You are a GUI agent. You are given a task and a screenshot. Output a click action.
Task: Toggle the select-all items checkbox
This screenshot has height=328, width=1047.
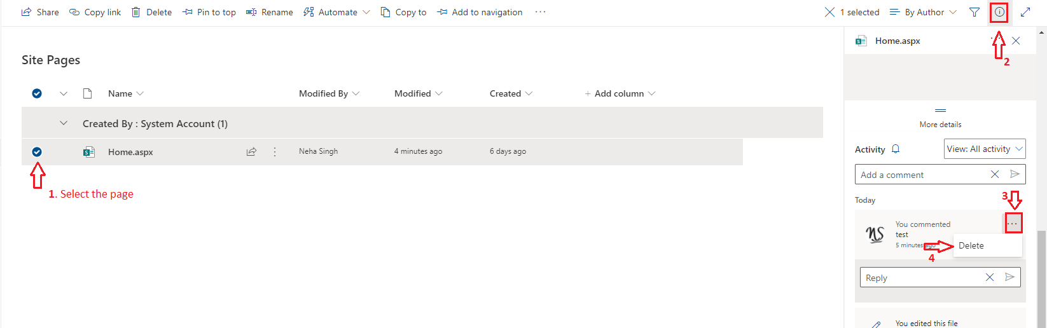37,93
